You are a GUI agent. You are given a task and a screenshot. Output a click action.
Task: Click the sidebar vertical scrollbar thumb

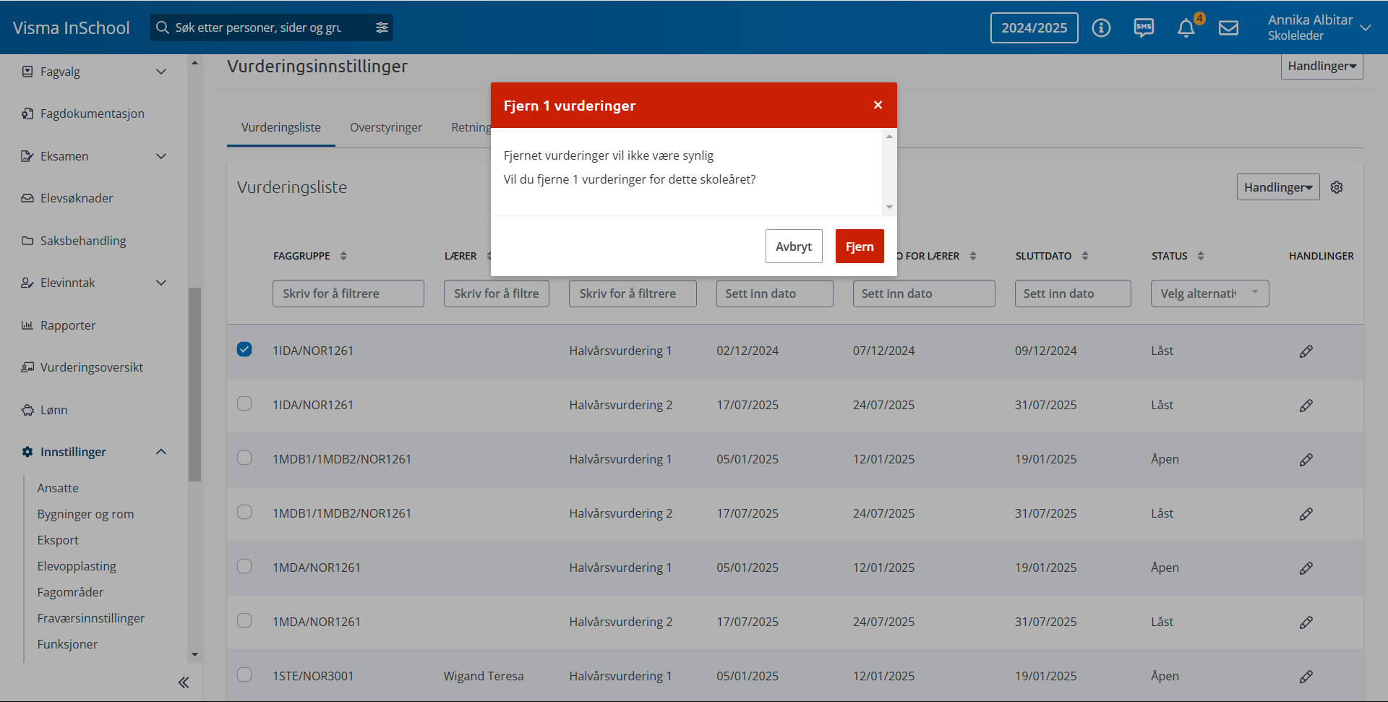coord(194,383)
